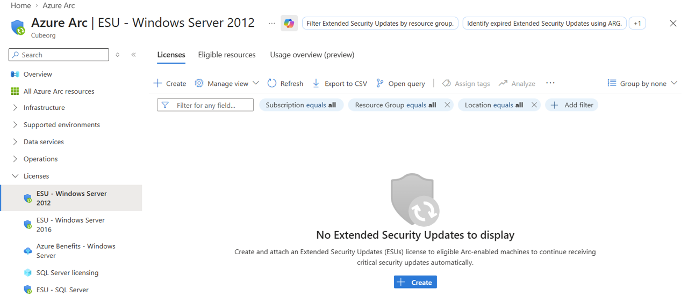Click SQL Server licensing cube icon

coord(28,272)
